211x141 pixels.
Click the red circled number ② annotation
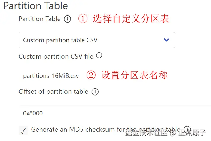(91, 75)
